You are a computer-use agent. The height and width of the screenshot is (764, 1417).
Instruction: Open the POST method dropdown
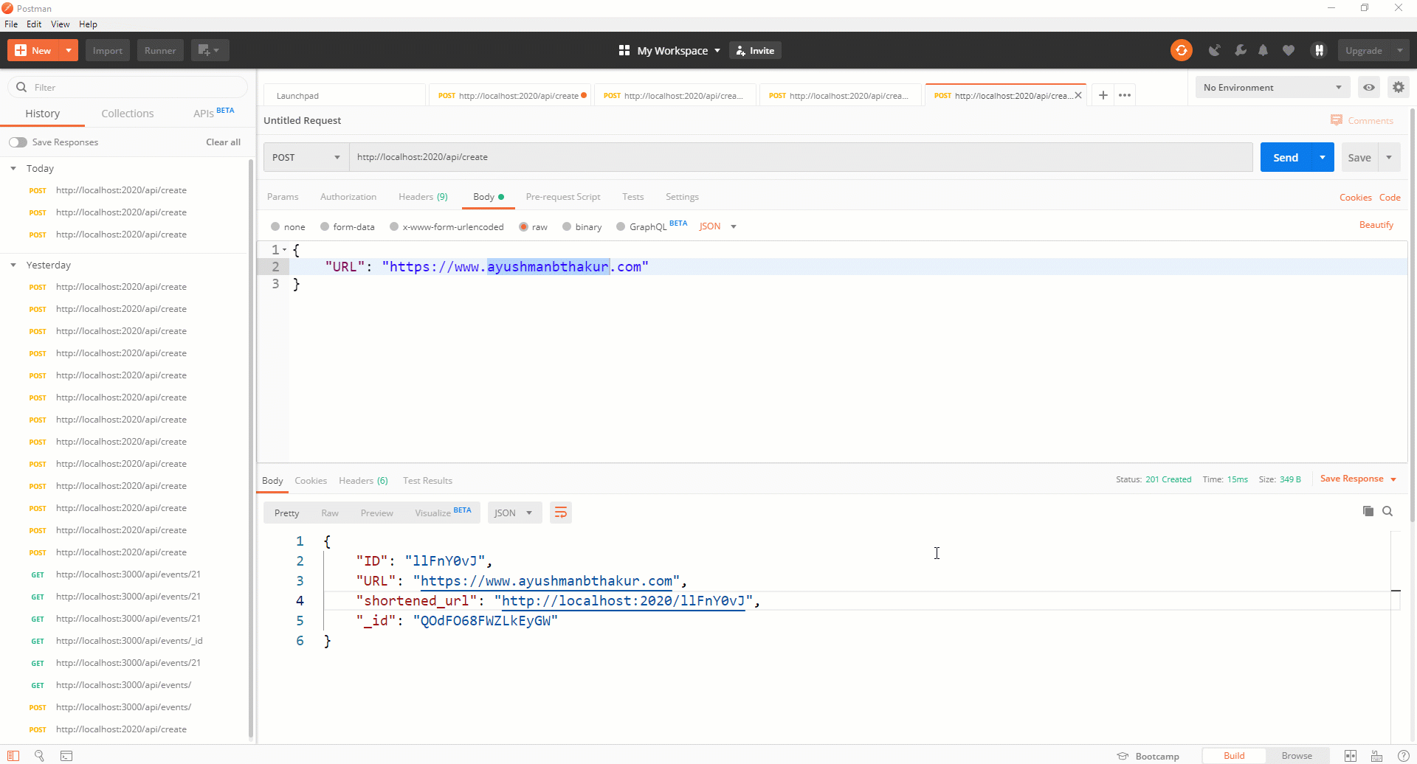tap(306, 157)
